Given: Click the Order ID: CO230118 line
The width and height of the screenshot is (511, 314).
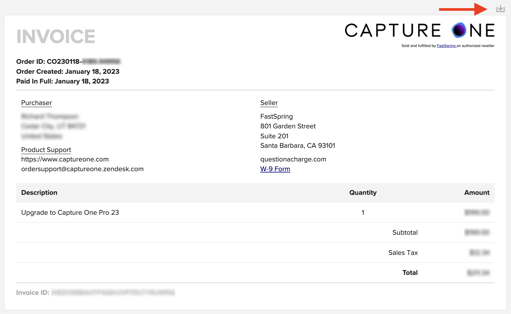Looking at the screenshot, I should pyautogui.click(x=68, y=61).
